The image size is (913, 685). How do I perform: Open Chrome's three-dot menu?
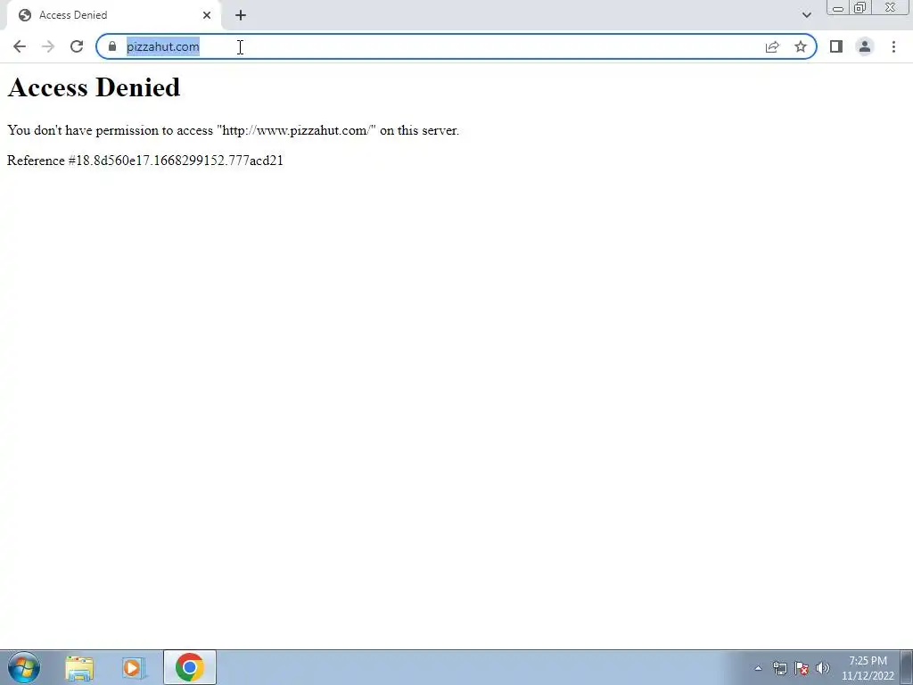(893, 46)
